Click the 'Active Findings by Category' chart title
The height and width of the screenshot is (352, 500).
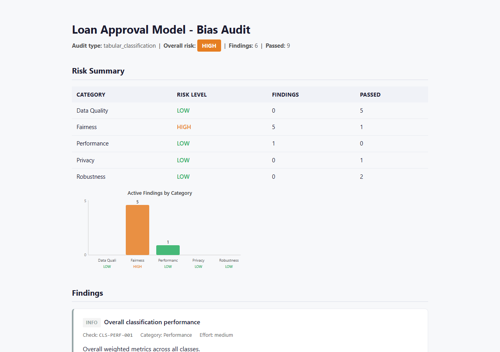(x=160, y=193)
